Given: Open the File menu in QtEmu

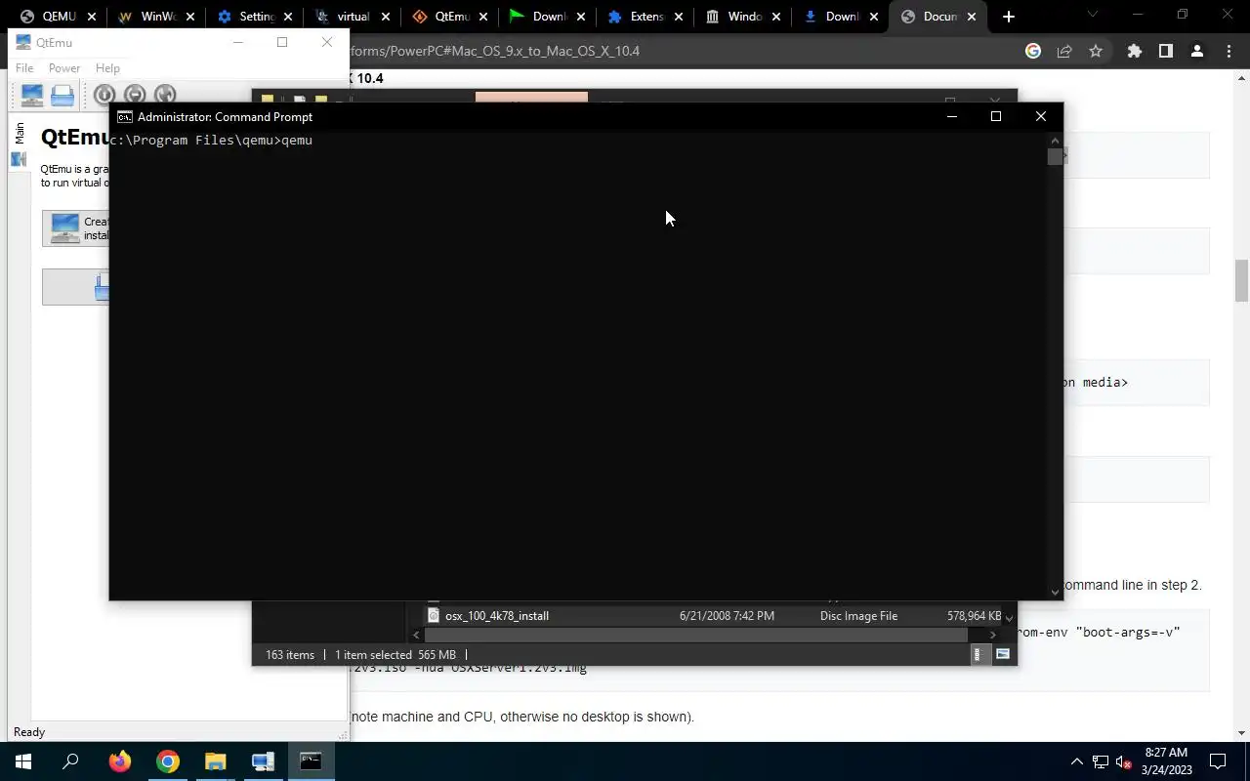Looking at the screenshot, I should pyautogui.click(x=24, y=68).
